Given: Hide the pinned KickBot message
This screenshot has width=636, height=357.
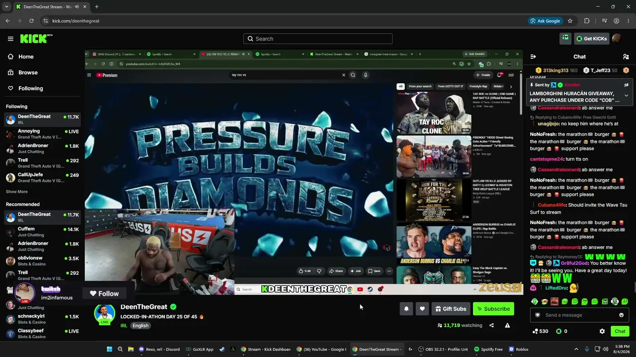Looking at the screenshot, I should pyautogui.click(x=626, y=85).
